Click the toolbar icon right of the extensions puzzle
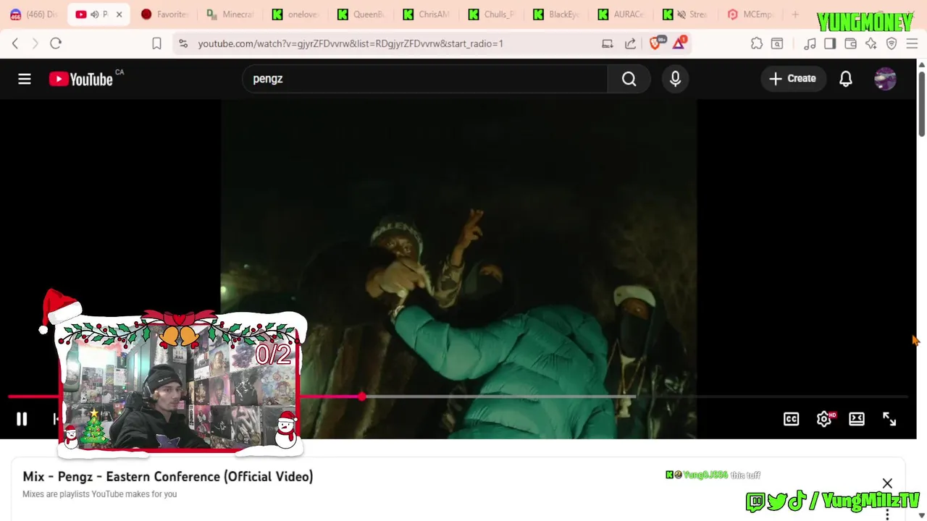Screen dimensions: 927x521 tap(777, 43)
